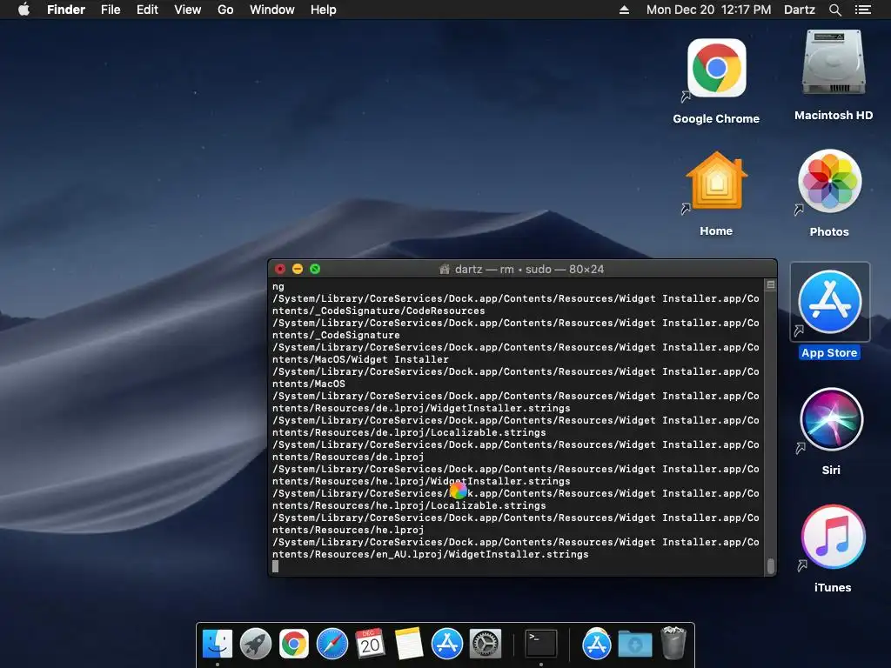Click the Terminal cursor block
The image size is (891, 668).
click(x=276, y=566)
